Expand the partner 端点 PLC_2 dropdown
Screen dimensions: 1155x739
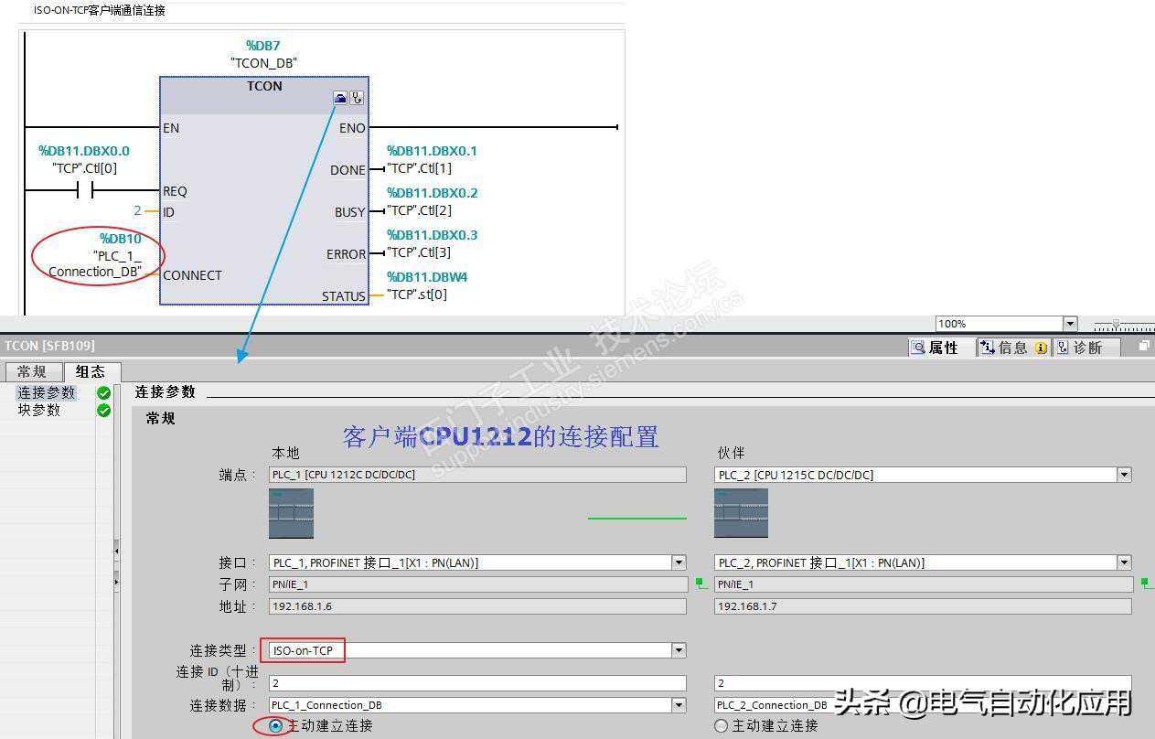coord(1124,475)
